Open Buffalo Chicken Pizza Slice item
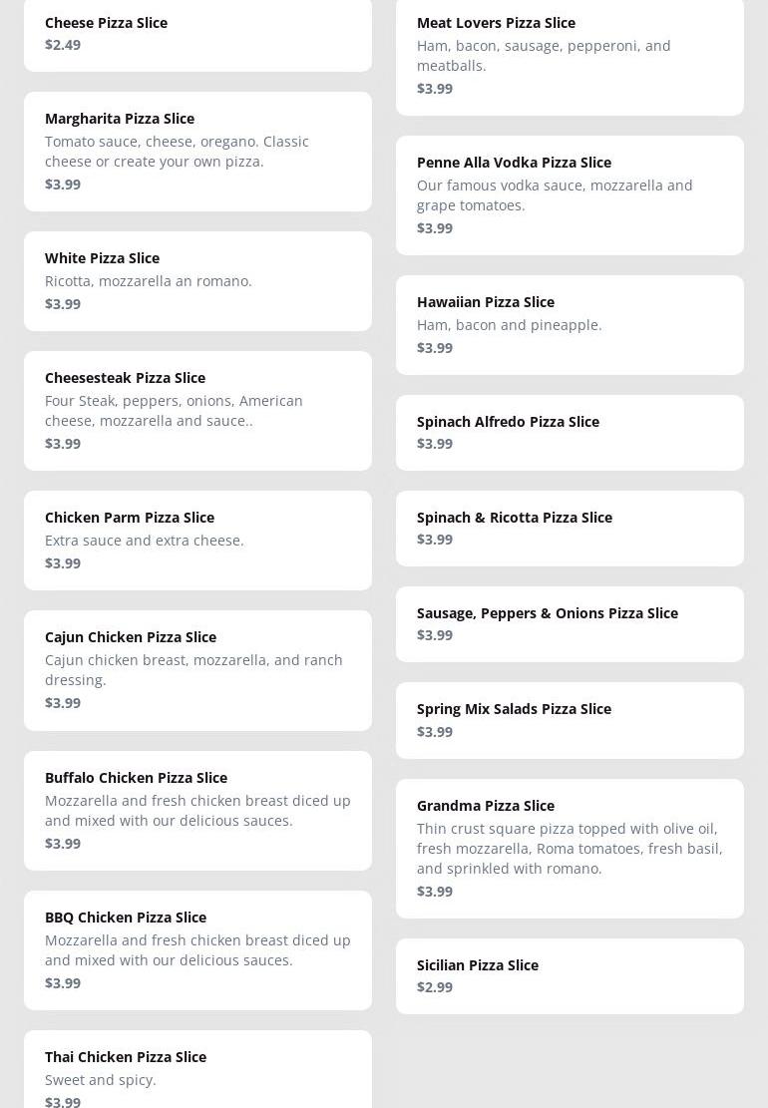Screen dimensions: 768x1108 197,810
